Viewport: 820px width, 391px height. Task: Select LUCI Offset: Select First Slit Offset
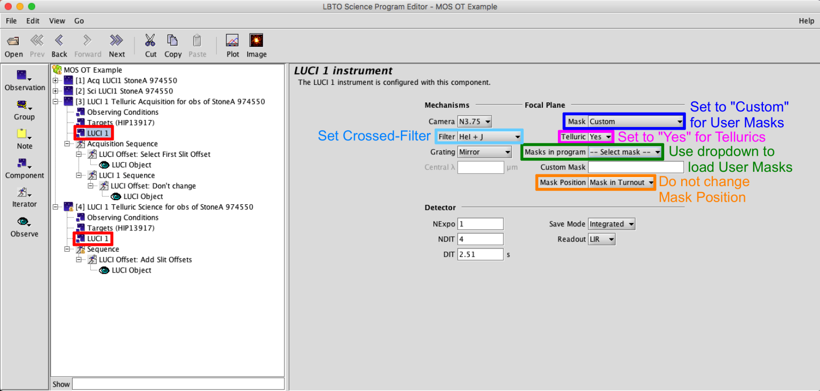154,154
